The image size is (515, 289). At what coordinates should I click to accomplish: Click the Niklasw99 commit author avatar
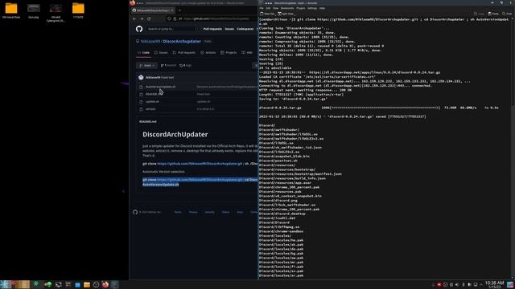coord(141,77)
